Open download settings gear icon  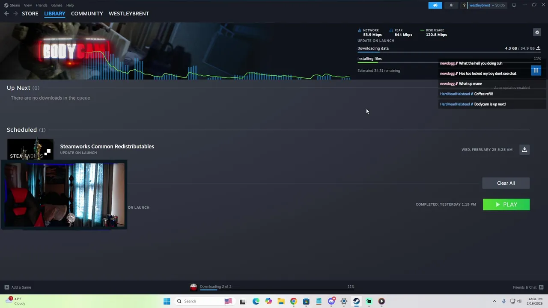537,32
